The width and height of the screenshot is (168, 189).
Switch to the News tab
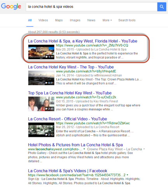click(91, 20)
